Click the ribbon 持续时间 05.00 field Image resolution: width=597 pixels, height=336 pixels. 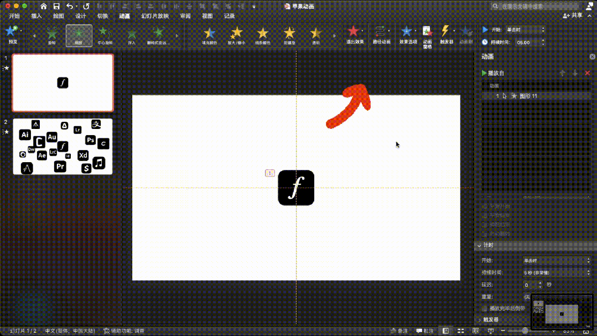528,42
